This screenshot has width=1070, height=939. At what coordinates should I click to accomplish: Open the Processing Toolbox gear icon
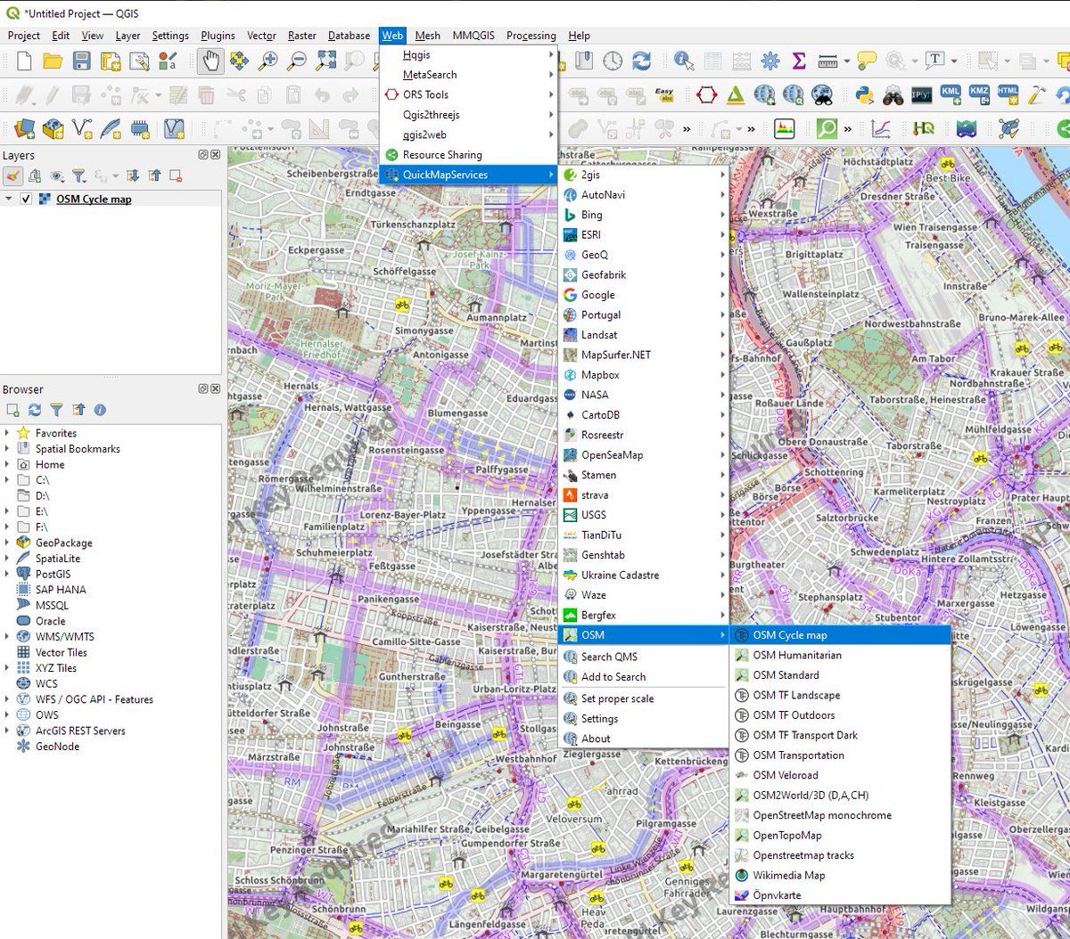(770, 61)
